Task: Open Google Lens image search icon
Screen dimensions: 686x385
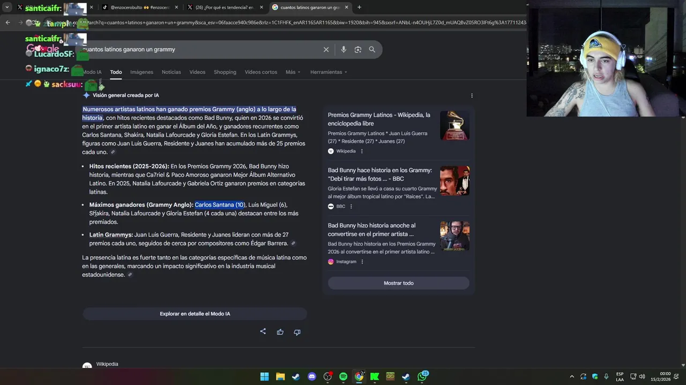Action: (x=357, y=49)
